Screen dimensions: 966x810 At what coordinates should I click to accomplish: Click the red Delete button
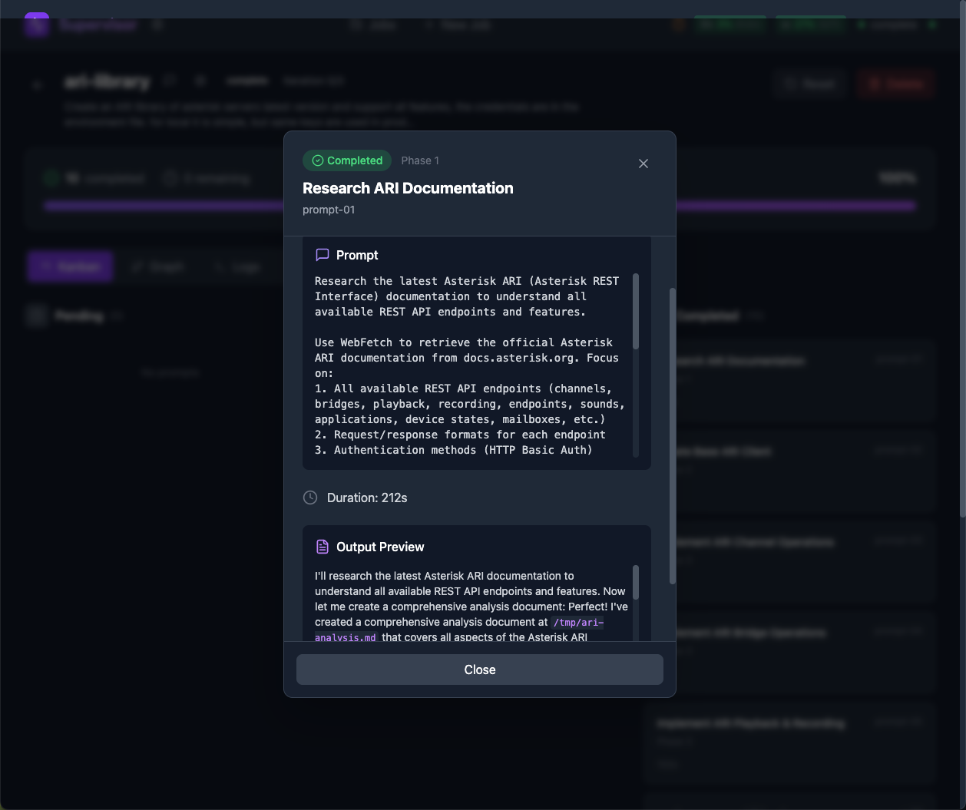pyautogui.click(x=895, y=84)
